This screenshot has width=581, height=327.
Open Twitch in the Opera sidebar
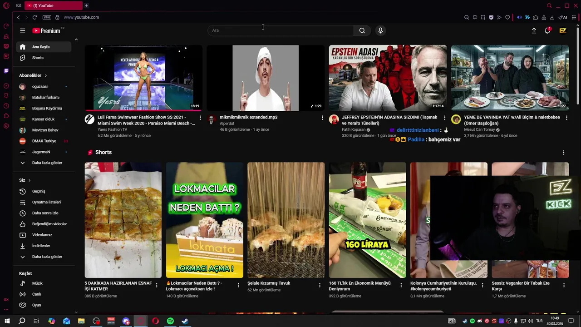click(6, 71)
